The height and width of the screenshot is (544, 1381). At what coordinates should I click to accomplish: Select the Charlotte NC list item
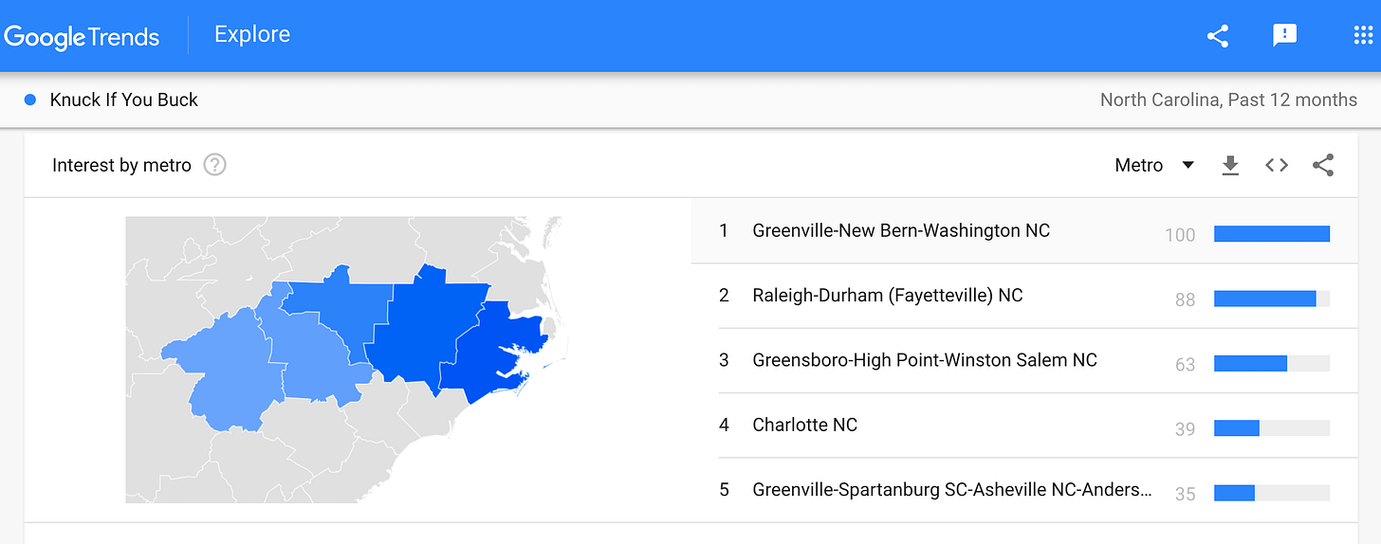804,425
